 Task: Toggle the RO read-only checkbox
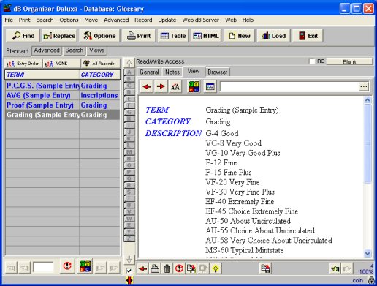click(x=312, y=61)
